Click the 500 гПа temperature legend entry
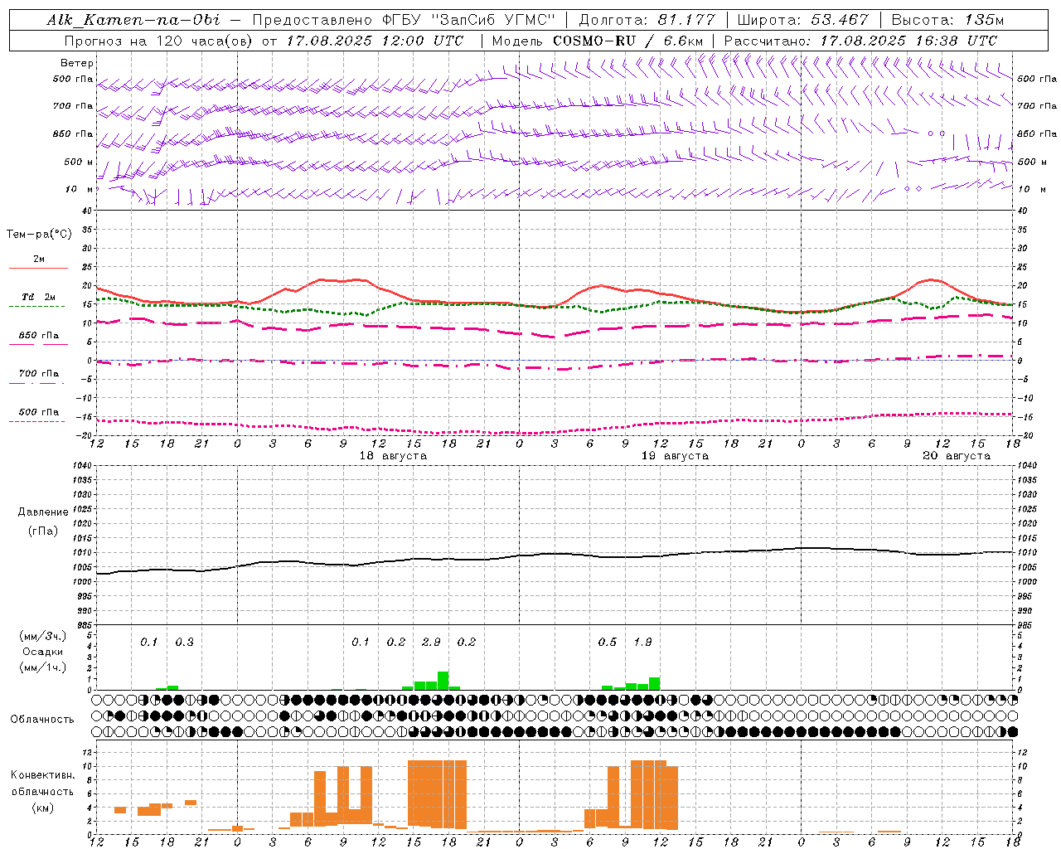1061x849 pixels. pos(38,412)
